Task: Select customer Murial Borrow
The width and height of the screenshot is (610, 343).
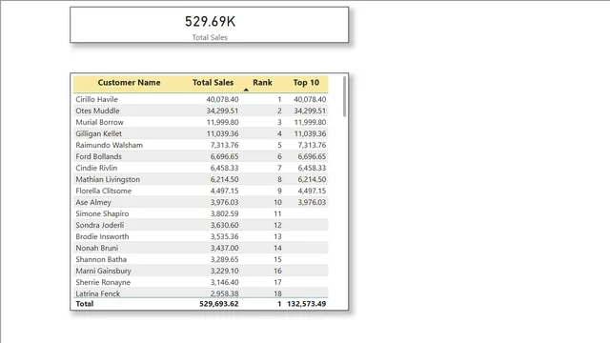Action: 99,122
